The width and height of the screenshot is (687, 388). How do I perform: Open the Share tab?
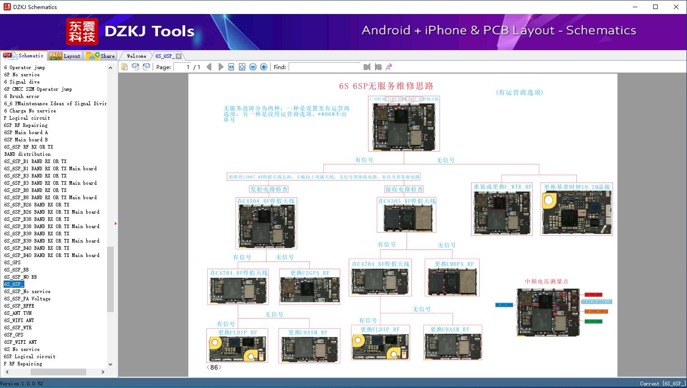pyautogui.click(x=100, y=56)
